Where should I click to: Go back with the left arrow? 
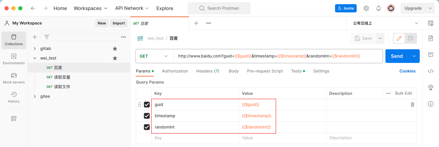pos(33,8)
